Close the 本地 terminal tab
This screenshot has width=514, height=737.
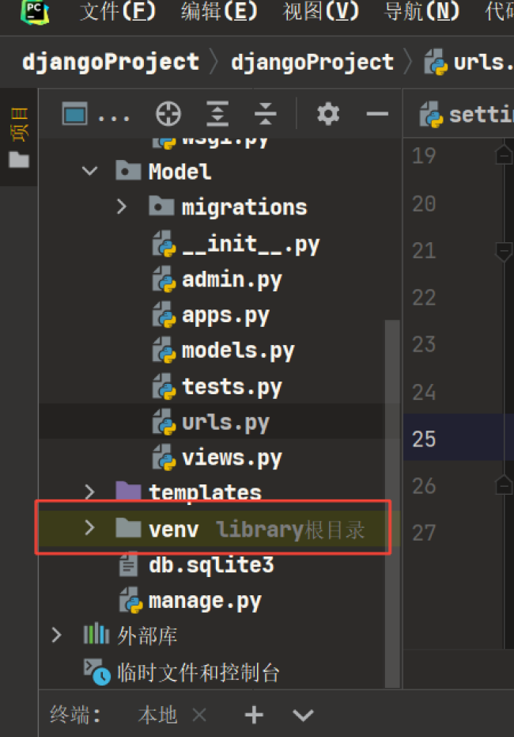click(199, 716)
